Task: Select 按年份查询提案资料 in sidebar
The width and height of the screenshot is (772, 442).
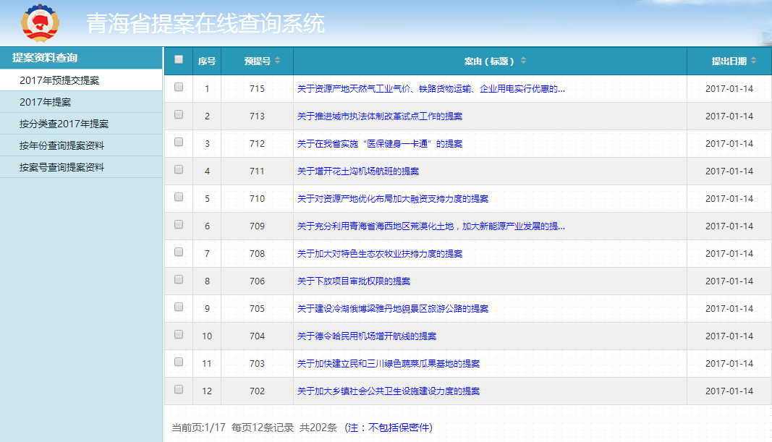Action: pyautogui.click(x=61, y=145)
